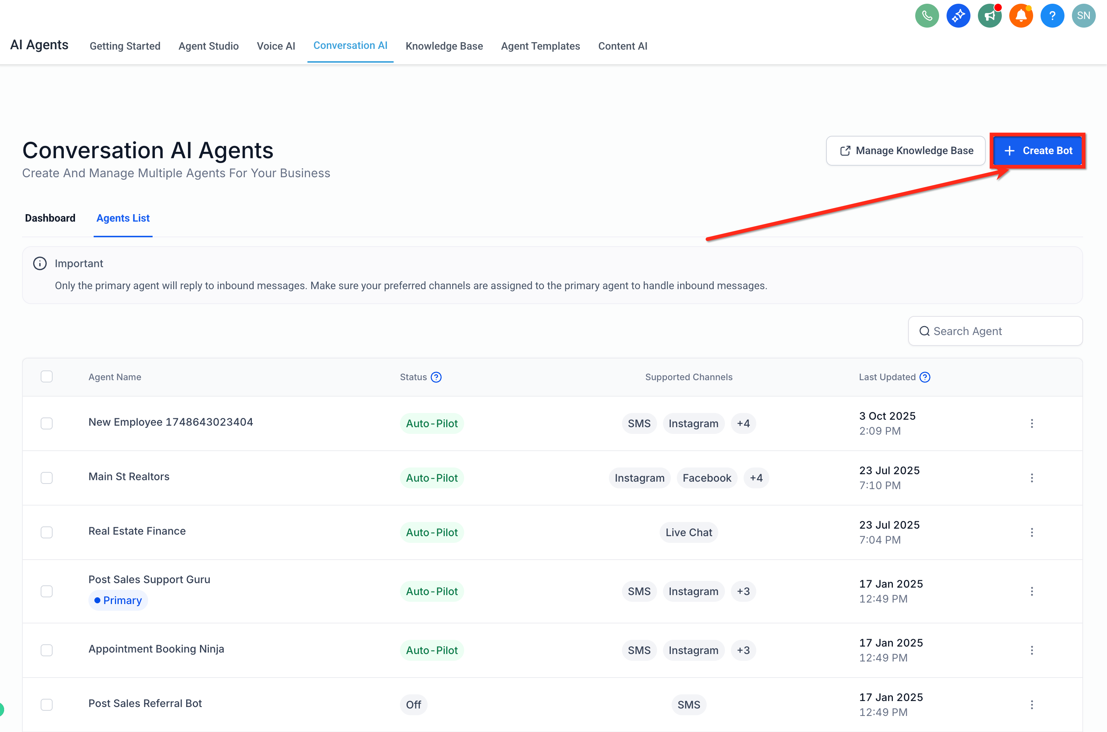
Task: Click Auto-Pilot status badge for Main St Realtors
Action: click(x=432, y=478)
